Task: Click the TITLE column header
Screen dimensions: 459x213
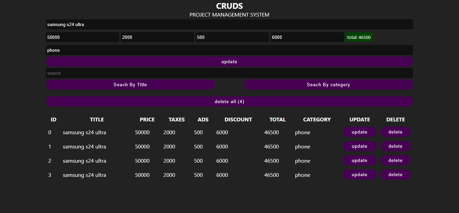Action: (x=97, y=119)
